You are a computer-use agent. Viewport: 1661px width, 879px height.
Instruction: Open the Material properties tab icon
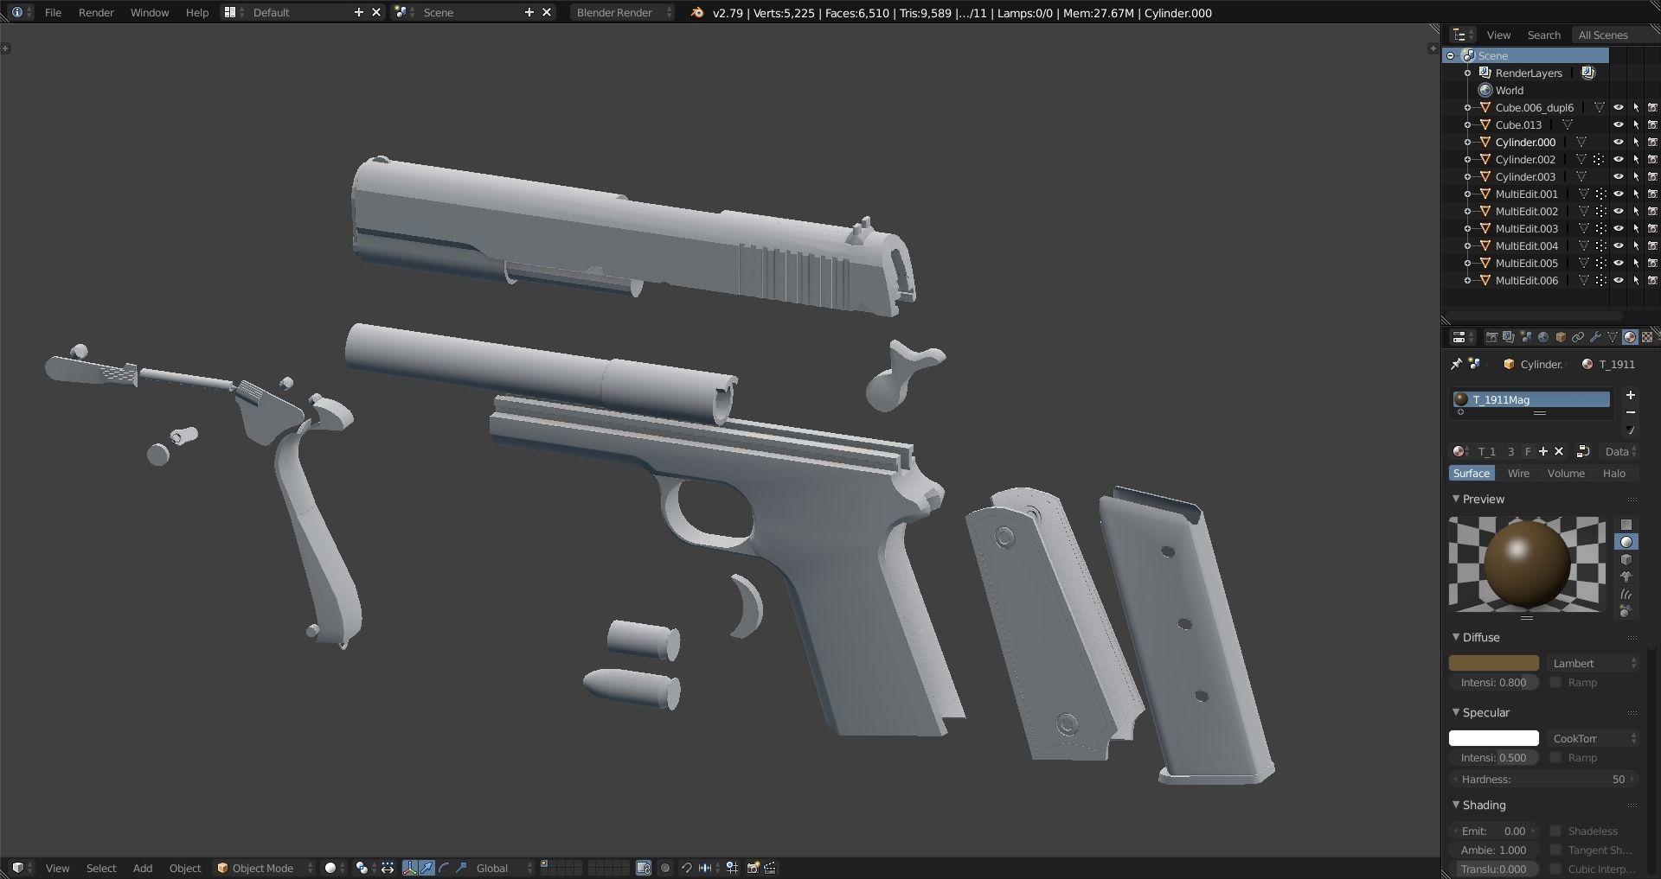pos(1630,337)
